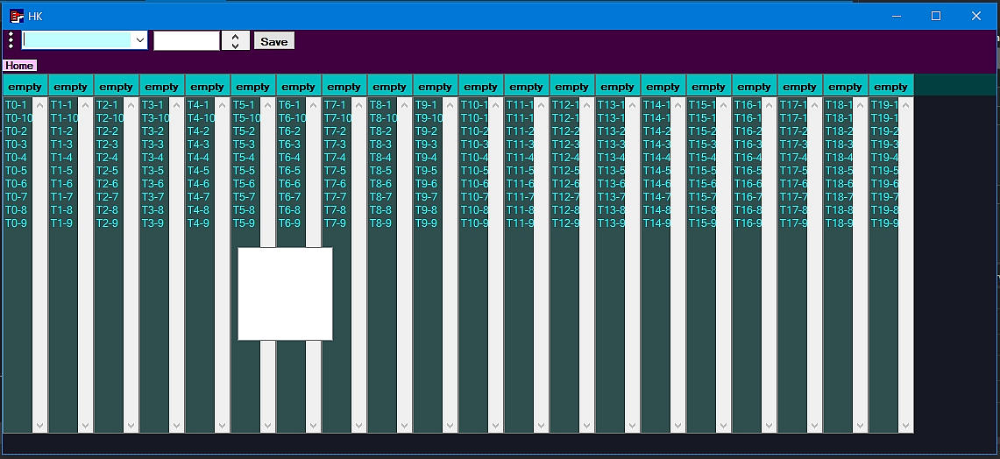Maximize the HK window

(936, 16)
